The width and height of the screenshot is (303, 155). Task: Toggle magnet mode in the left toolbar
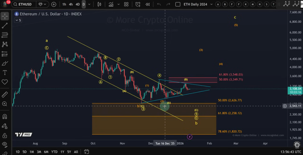point(5,116)
